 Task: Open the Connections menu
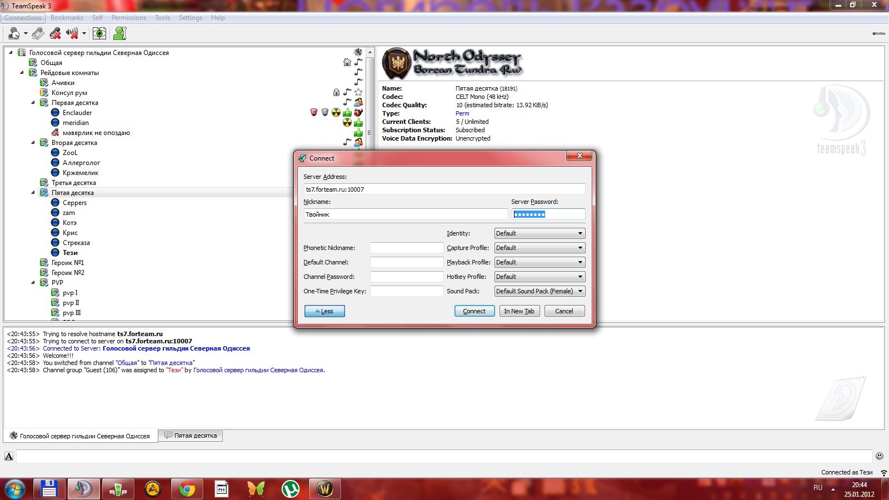[23, 18]
